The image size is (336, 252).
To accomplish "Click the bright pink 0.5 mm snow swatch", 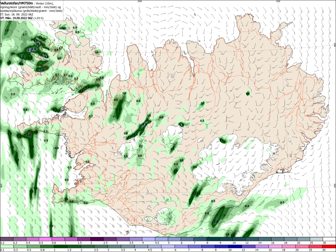I will pos(45,239).
